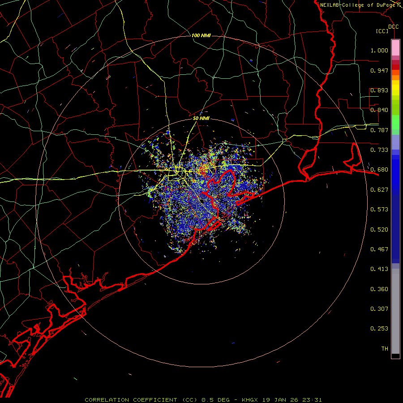Click the 23:31 timestamp
Image resolution: width=403 pixels, height=403 pixels.
(x=312, y=400)
